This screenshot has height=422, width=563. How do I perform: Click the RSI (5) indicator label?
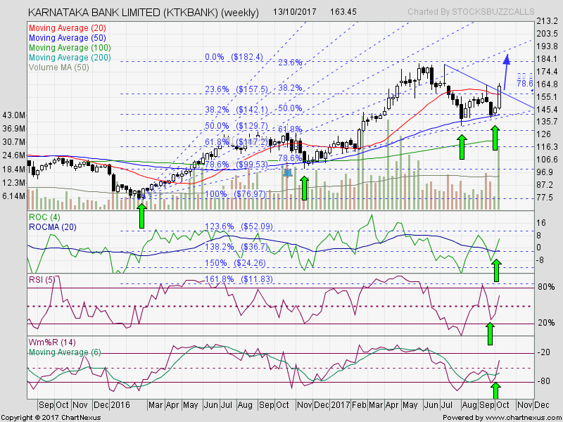coord(42,280)
